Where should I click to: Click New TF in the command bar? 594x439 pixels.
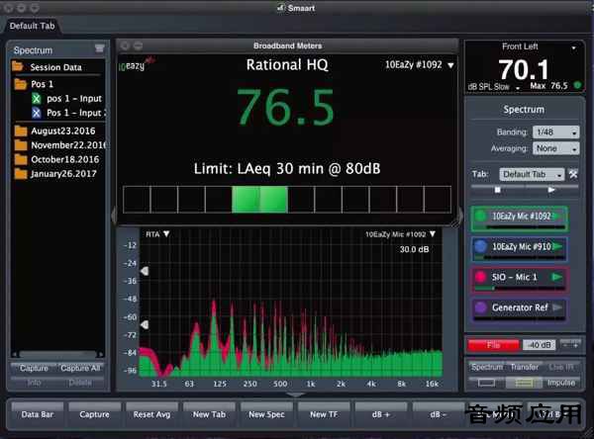tap(324, 414)
